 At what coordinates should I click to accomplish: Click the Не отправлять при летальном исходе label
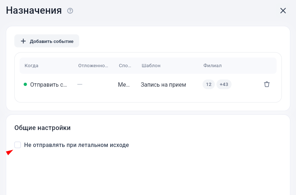tap(77, 145)
